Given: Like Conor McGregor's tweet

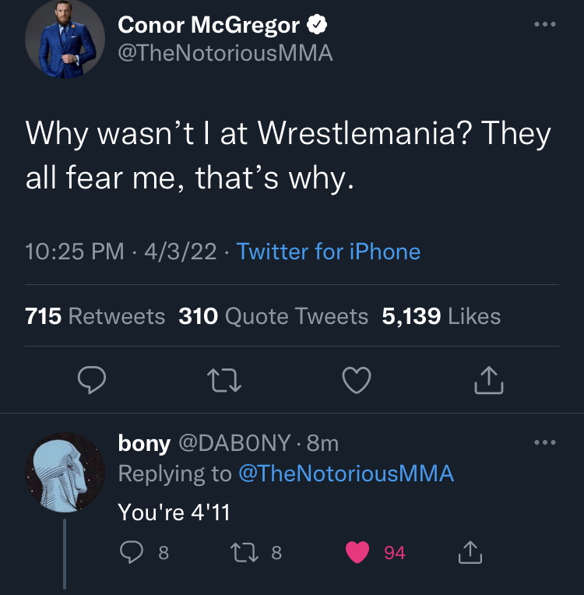Looking at the screenshot, I should coord(357,380).
